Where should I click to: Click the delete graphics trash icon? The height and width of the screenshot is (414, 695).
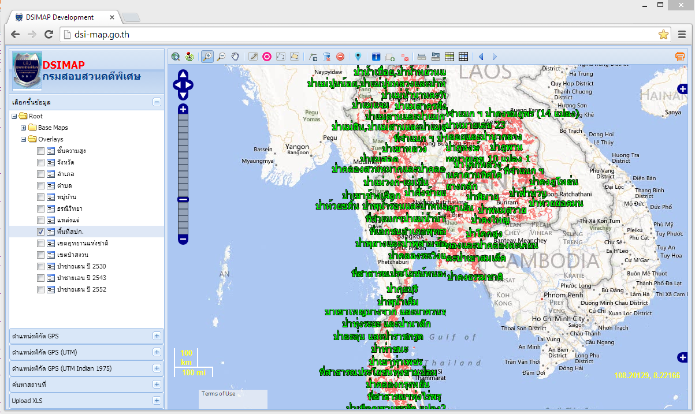tap(326, 57)
